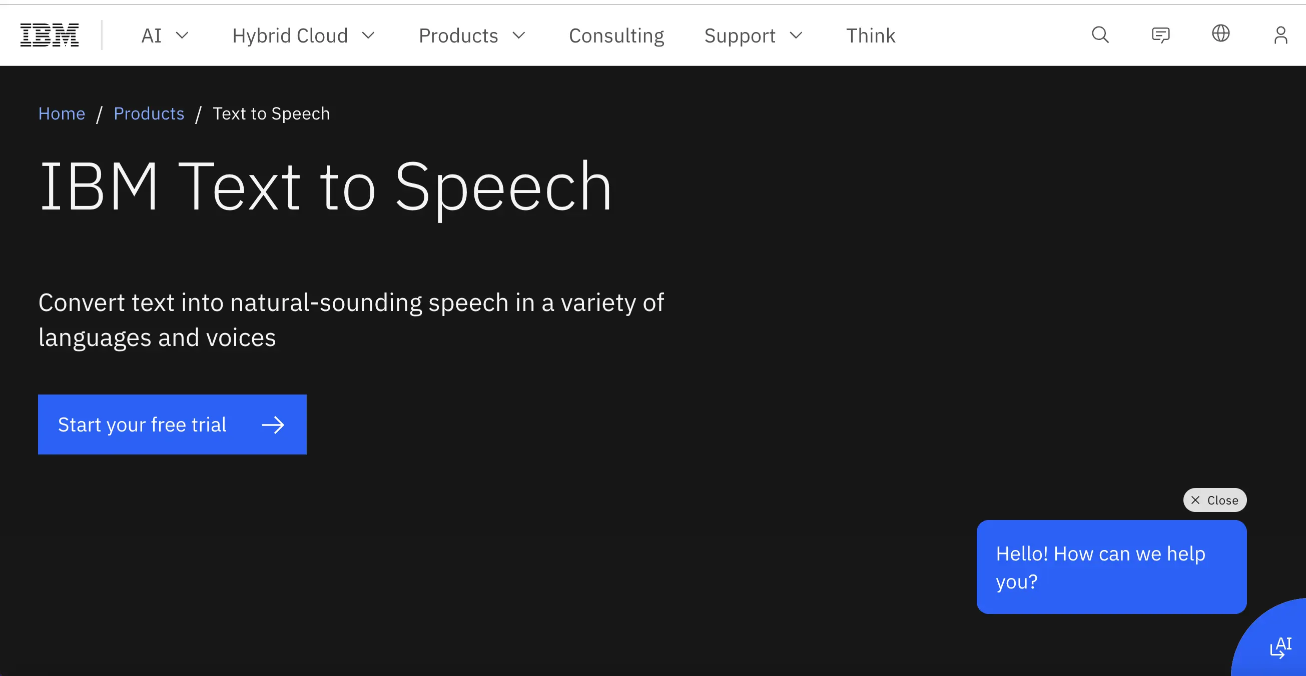Click the IBM Text to Speech heading
The height and width of the screenshot is (676, 1306).
325,186
